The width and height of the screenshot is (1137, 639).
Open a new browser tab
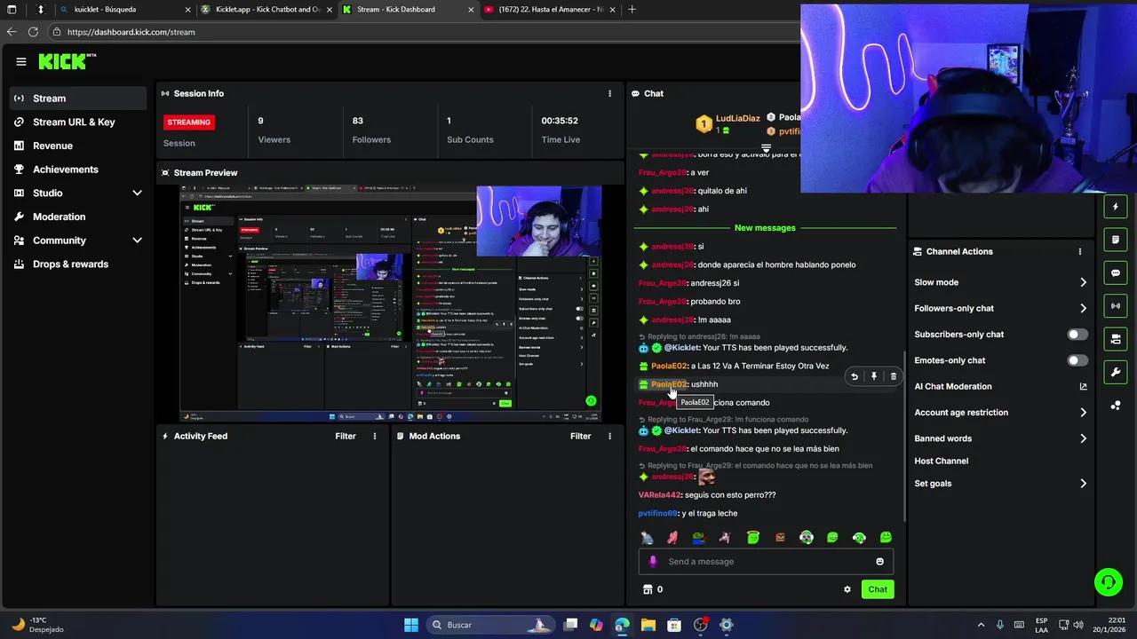632,9
